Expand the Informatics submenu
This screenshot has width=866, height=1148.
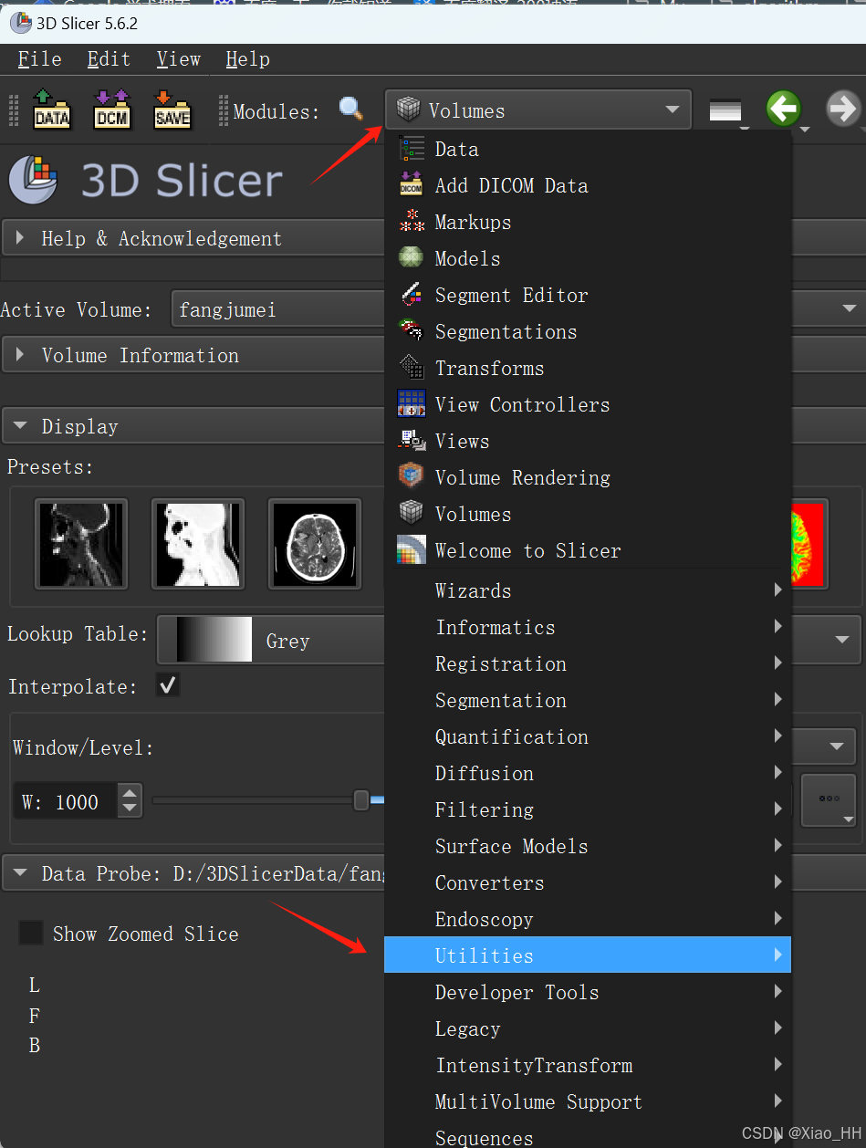(588, 627)
